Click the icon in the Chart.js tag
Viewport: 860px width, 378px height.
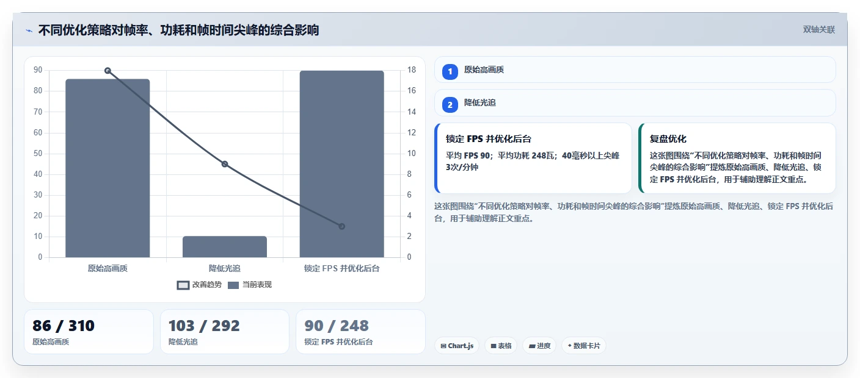point(443,346)
